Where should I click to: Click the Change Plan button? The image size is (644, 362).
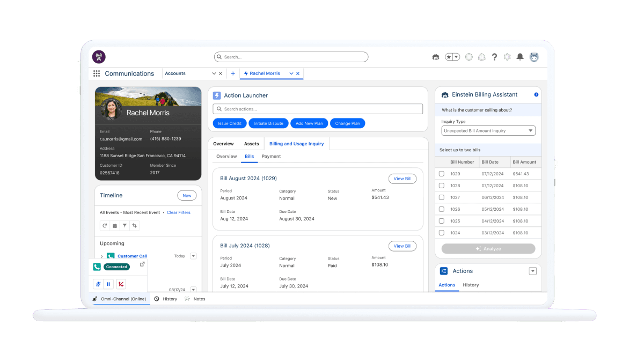coord(348,123)
